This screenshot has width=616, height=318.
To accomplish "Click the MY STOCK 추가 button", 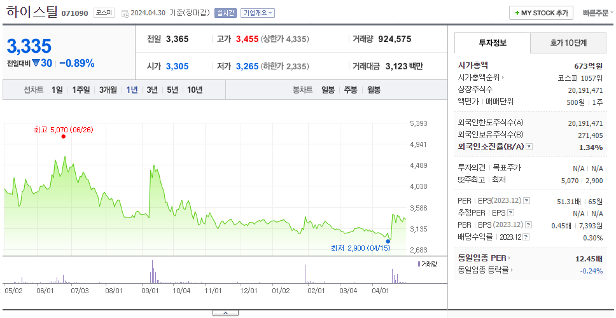I will [542, 13].
